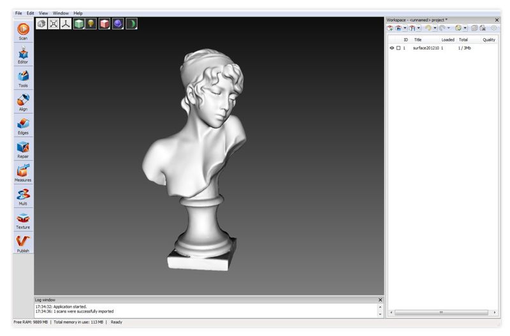
Task: Click the purple sphere rotation icon
Action: click(118, 24)
